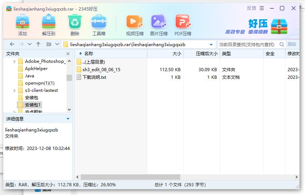Select 下载说明.txt file name

tap(95, 77)
